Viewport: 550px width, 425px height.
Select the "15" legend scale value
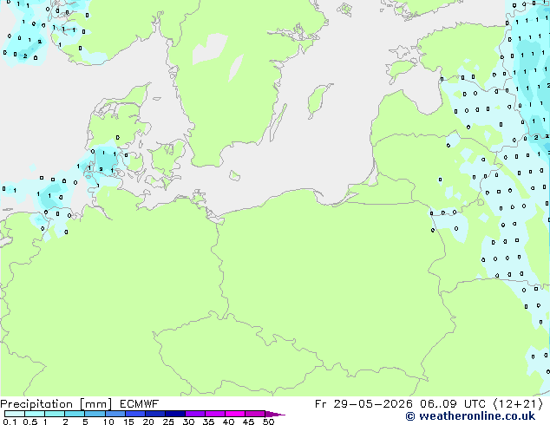(x=128, y=422)
